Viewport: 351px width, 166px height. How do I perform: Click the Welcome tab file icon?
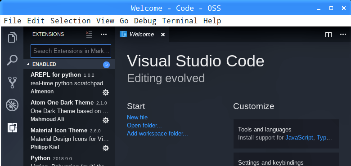(123, 34)
